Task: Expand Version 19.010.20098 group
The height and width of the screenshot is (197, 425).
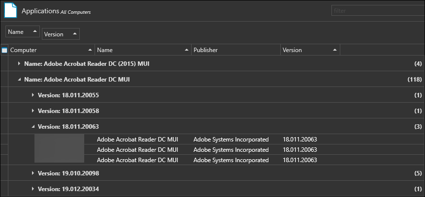Action: [x=33, y=173]
